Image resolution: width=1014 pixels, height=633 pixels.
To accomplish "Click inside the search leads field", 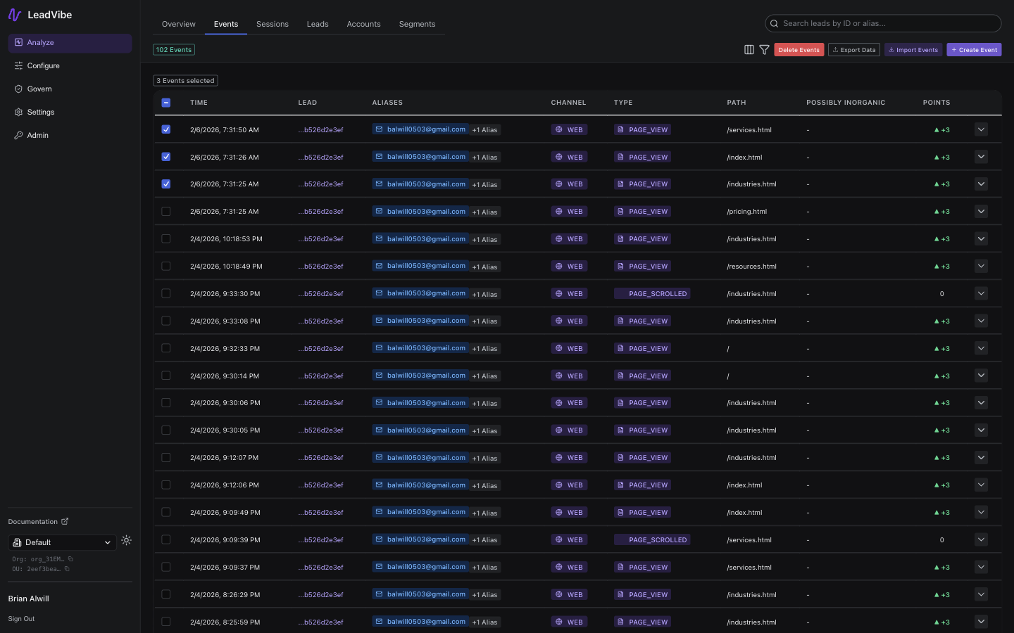I will point(882,23).
